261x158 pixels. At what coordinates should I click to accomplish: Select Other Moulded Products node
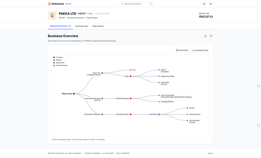click(x=187, y=121)
